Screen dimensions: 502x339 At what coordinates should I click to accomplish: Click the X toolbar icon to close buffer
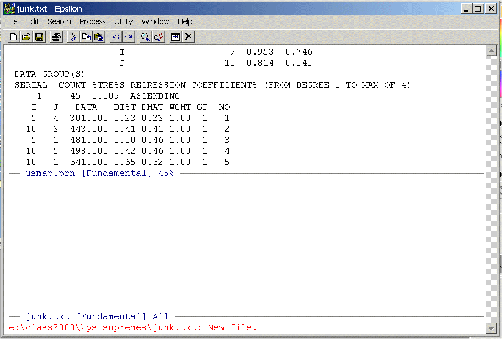[x=189, y=37]
